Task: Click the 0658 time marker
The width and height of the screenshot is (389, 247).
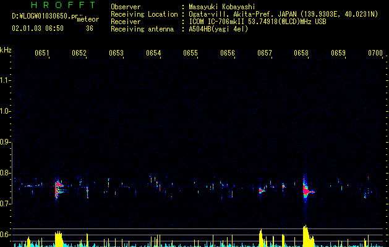Action: [301, 53]
